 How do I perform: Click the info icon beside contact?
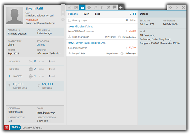tap(63, 20)
